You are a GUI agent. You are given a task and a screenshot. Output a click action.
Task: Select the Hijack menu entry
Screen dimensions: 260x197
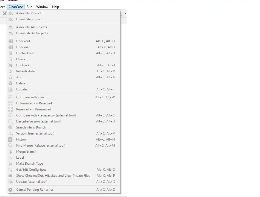point(63,59)
